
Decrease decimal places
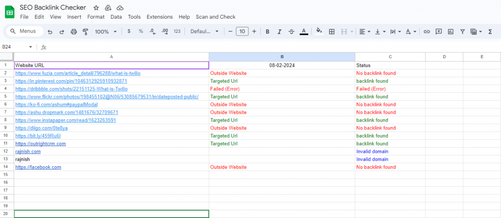(153, 31)
